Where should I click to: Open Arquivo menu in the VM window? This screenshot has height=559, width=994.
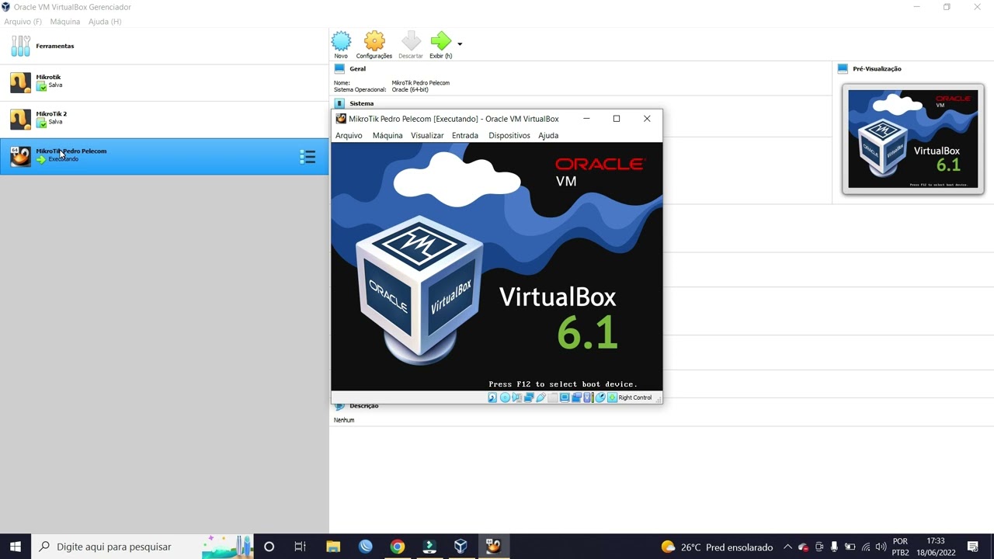click(x=349, y=135)
